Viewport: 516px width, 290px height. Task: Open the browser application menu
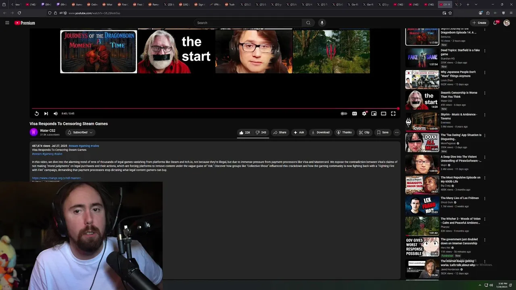tap(511, 13)
